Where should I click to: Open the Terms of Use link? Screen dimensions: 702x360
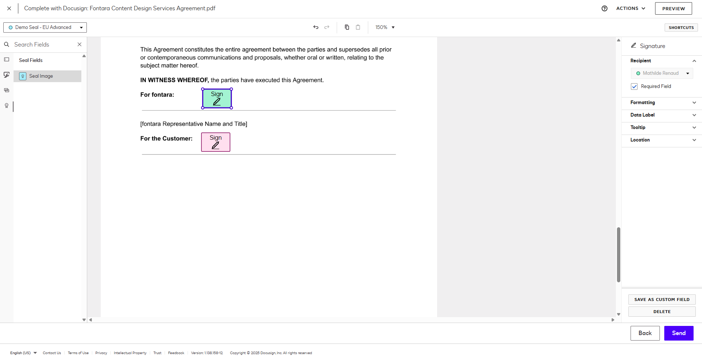pos(78,353)
